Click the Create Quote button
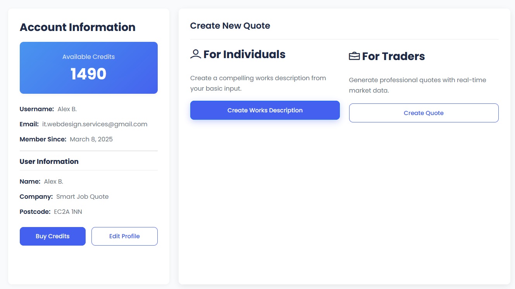Viewport: 515px width, 289px height. pos(424,113)
